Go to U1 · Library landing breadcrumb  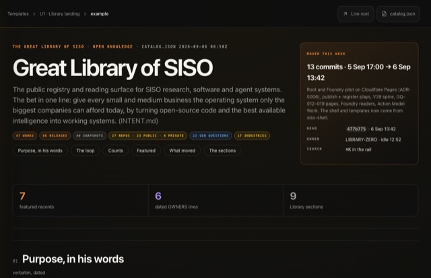click(x=59, y=13)
